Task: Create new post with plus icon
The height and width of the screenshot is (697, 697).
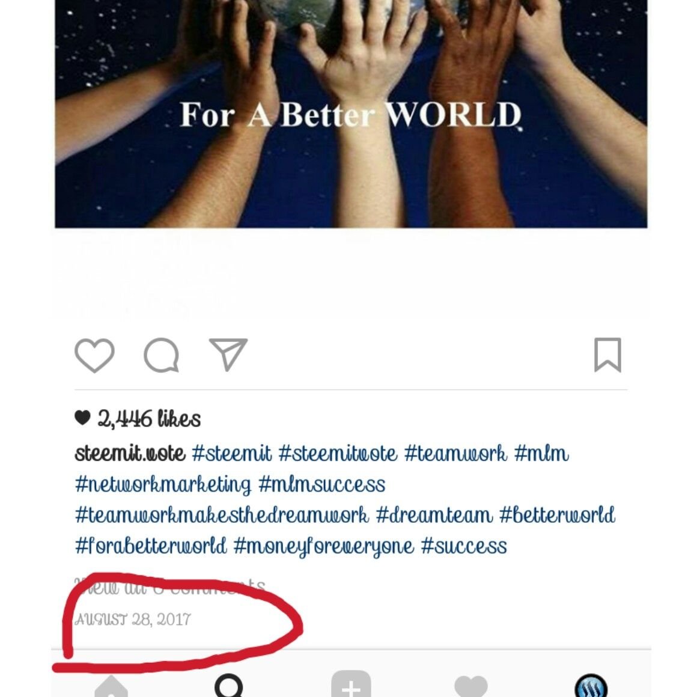Action: [x=351, y=684]
